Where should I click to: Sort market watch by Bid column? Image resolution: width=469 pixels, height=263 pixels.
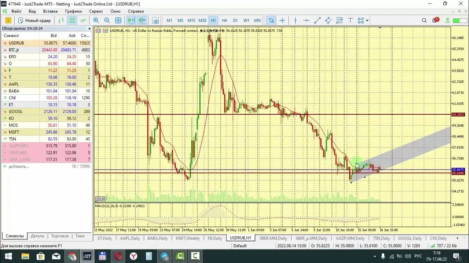[53, 35]
